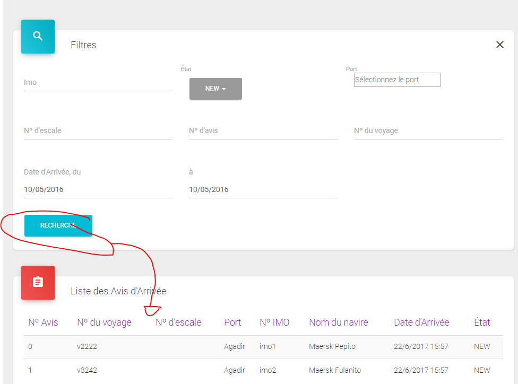Sort by N° d'escale column header
518x384 pixels.
(x=178, y=322)
